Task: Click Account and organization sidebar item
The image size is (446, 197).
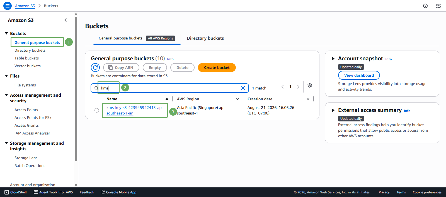Action: pos(33,185)
